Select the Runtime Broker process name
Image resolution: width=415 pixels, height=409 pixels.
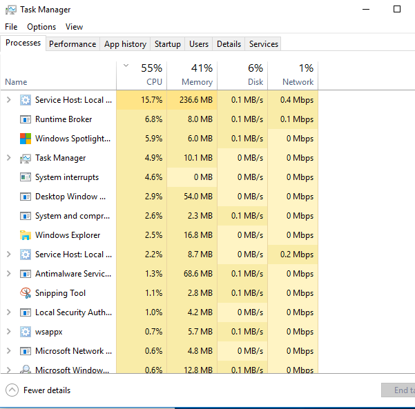pos(64,119)
